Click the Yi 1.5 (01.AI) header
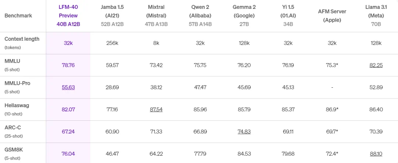This screenshot has width=398, height=163. click(288, 15)
